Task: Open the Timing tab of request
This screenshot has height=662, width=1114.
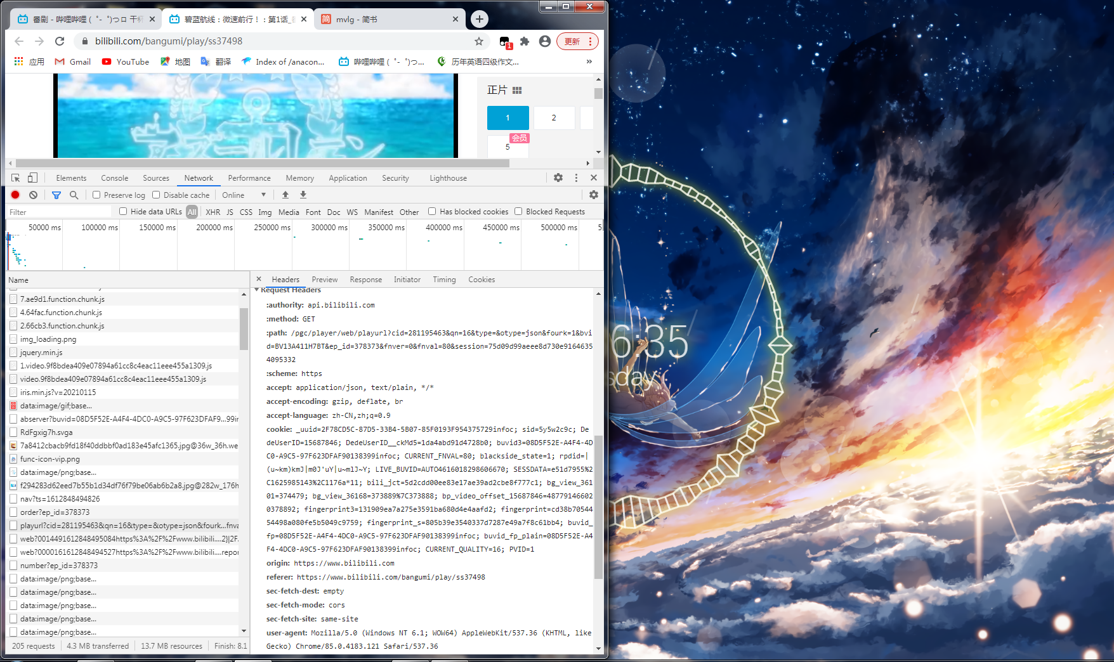Action: pos(444,280)
